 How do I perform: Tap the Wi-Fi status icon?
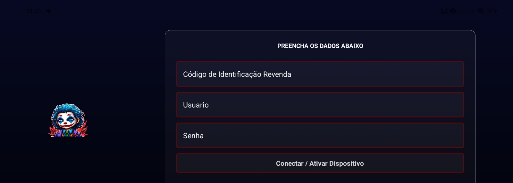click(x=480, y=11)
